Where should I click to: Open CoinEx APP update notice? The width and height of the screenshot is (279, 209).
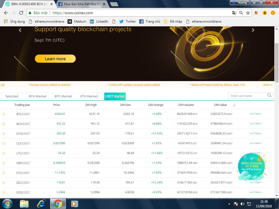[134, 85]
